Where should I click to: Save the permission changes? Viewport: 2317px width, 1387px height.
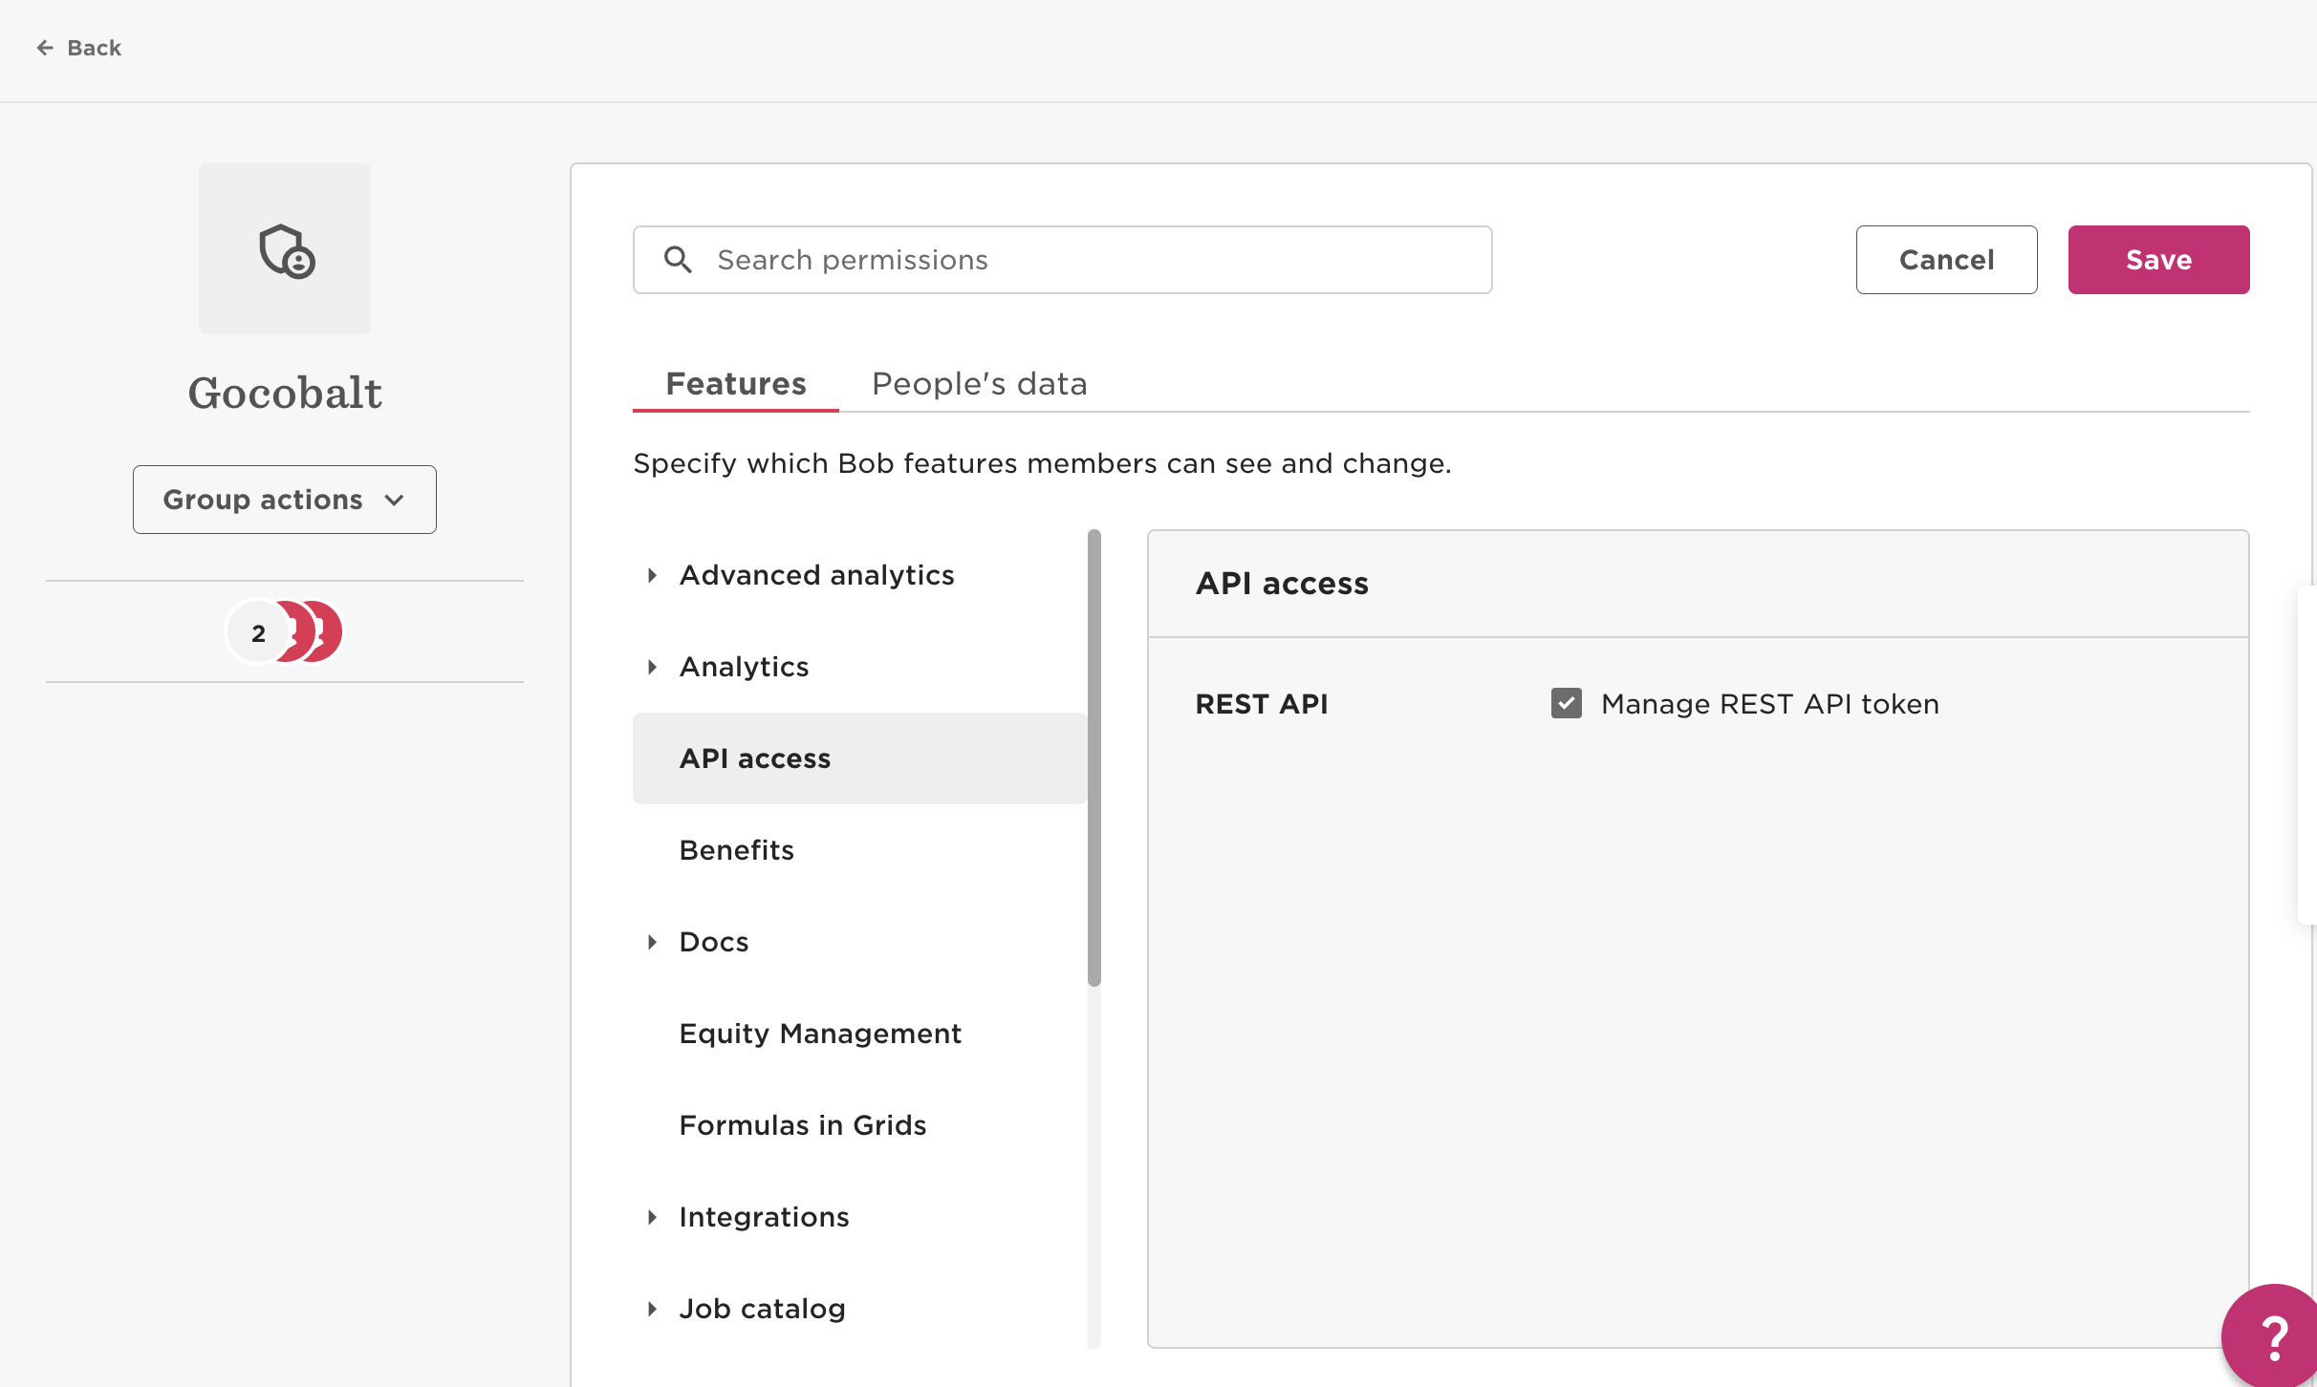(2157, 260)
